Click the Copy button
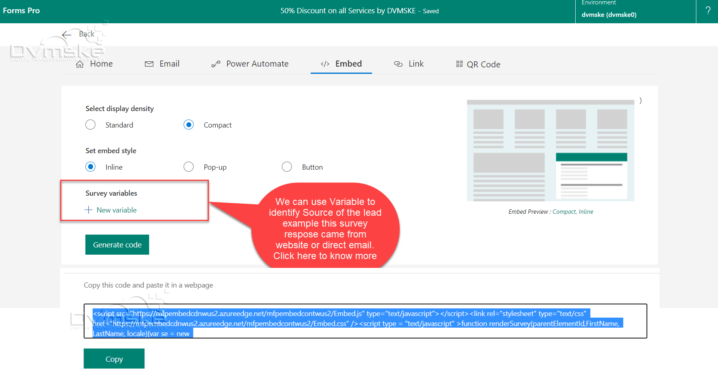718x385 pixels. (114, 359)
